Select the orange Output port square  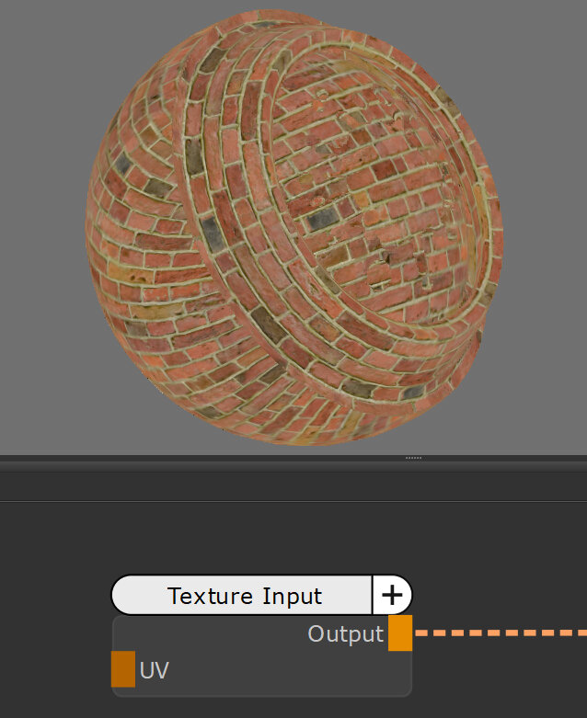coord(399,633)
